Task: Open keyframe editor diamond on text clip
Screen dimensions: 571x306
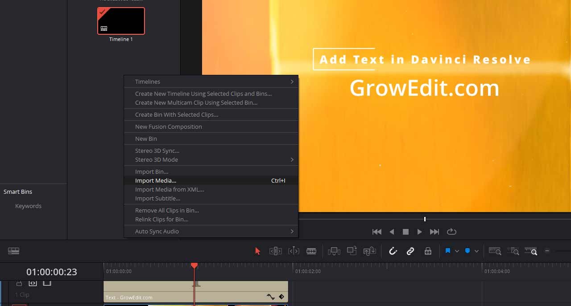Action: tap(281, 297)
